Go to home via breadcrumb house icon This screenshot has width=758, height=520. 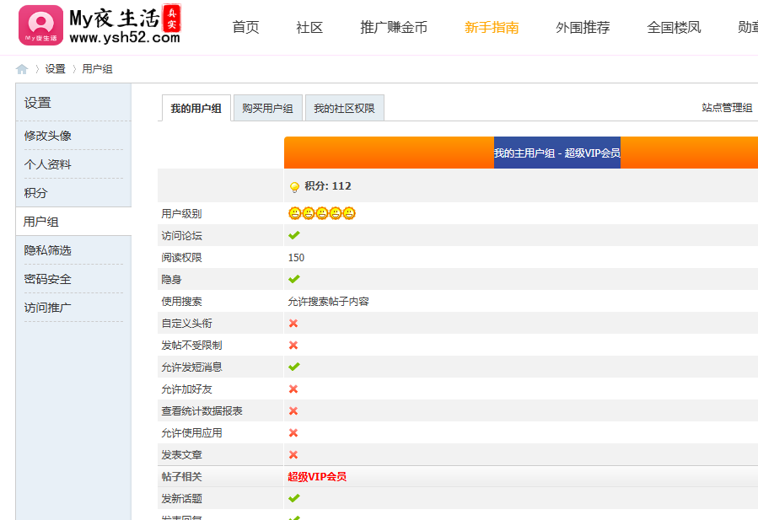[x=22, y=69]
